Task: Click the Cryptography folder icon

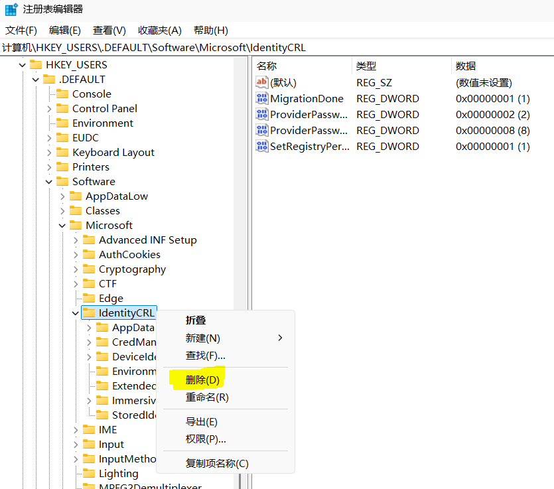Action: (89, 269)
